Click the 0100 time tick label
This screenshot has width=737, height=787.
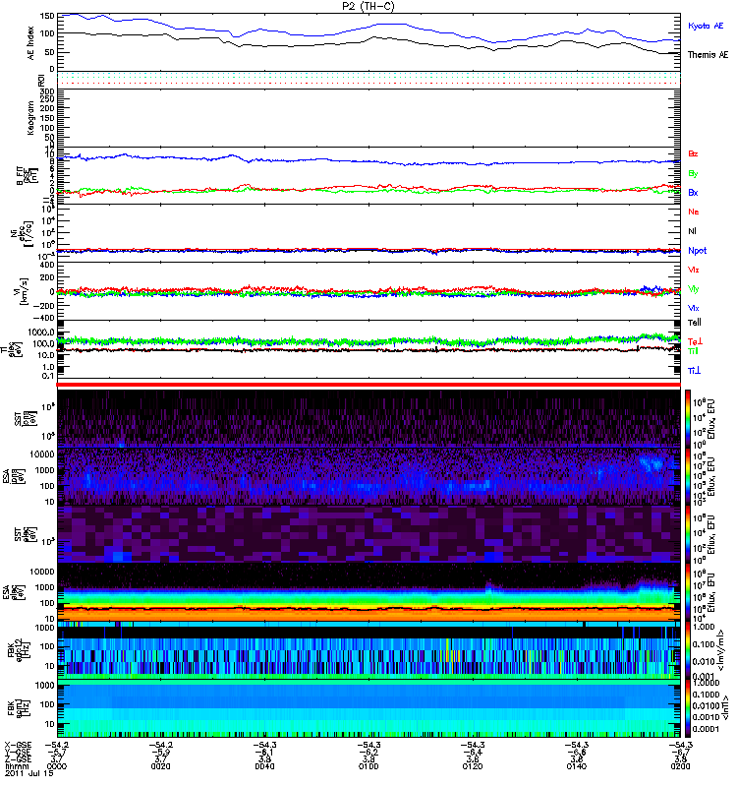pos(368,766)
